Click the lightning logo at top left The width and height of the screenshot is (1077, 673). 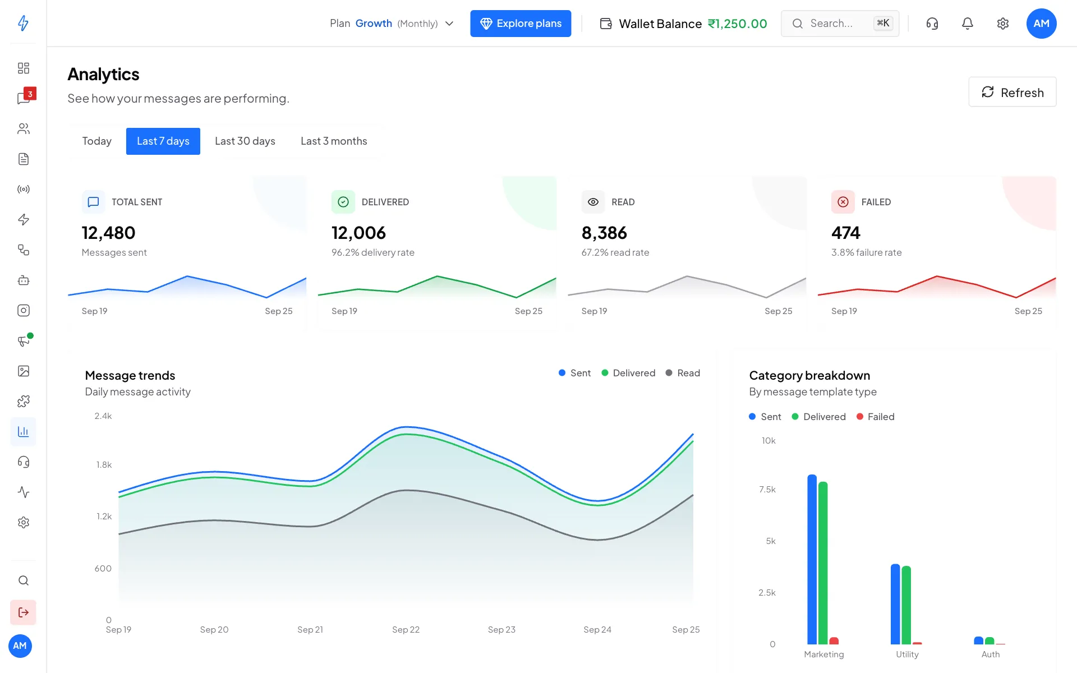click(23, 23)
